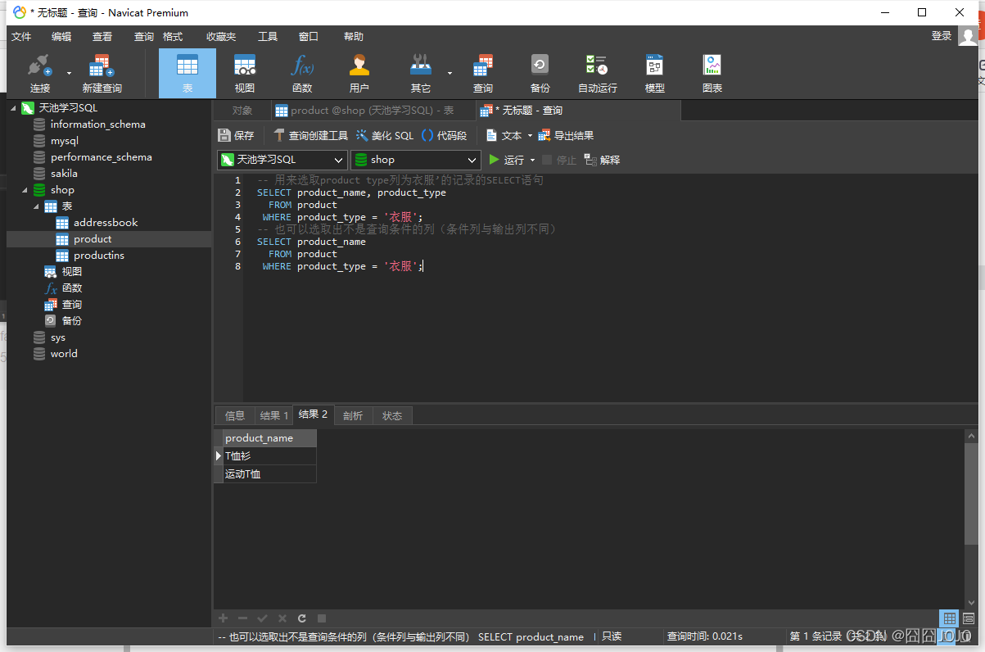Switch to the 状态 tab

pyautogui.click(x=392, y=415)
